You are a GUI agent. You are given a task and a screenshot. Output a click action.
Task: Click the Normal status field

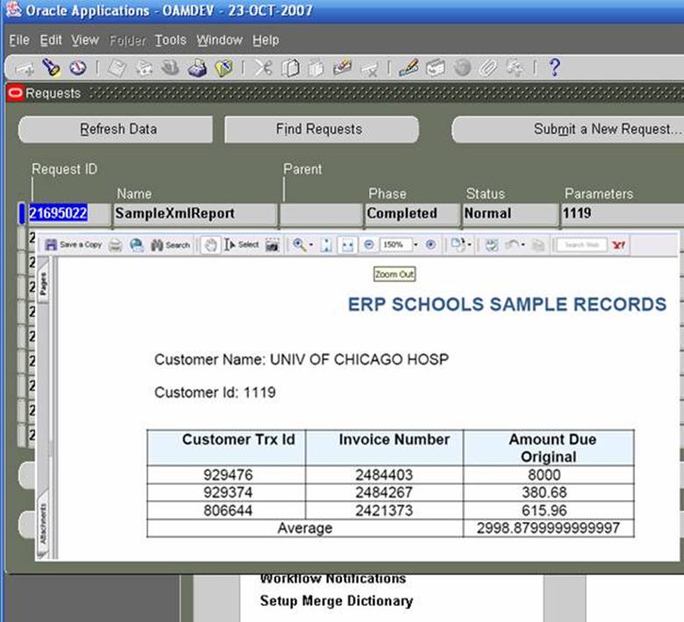pyautogui.click(x=510, y=213)
